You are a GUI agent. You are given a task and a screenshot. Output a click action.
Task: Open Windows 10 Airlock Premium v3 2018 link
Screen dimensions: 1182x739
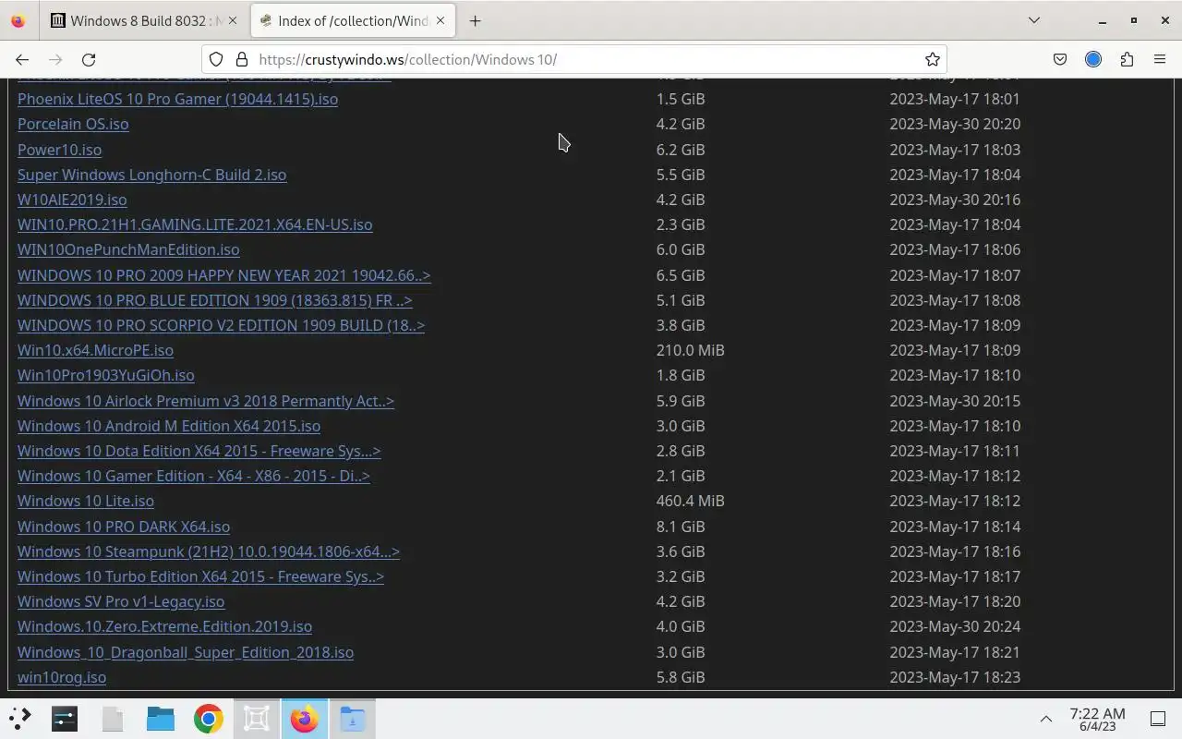(x=205, y=401)
